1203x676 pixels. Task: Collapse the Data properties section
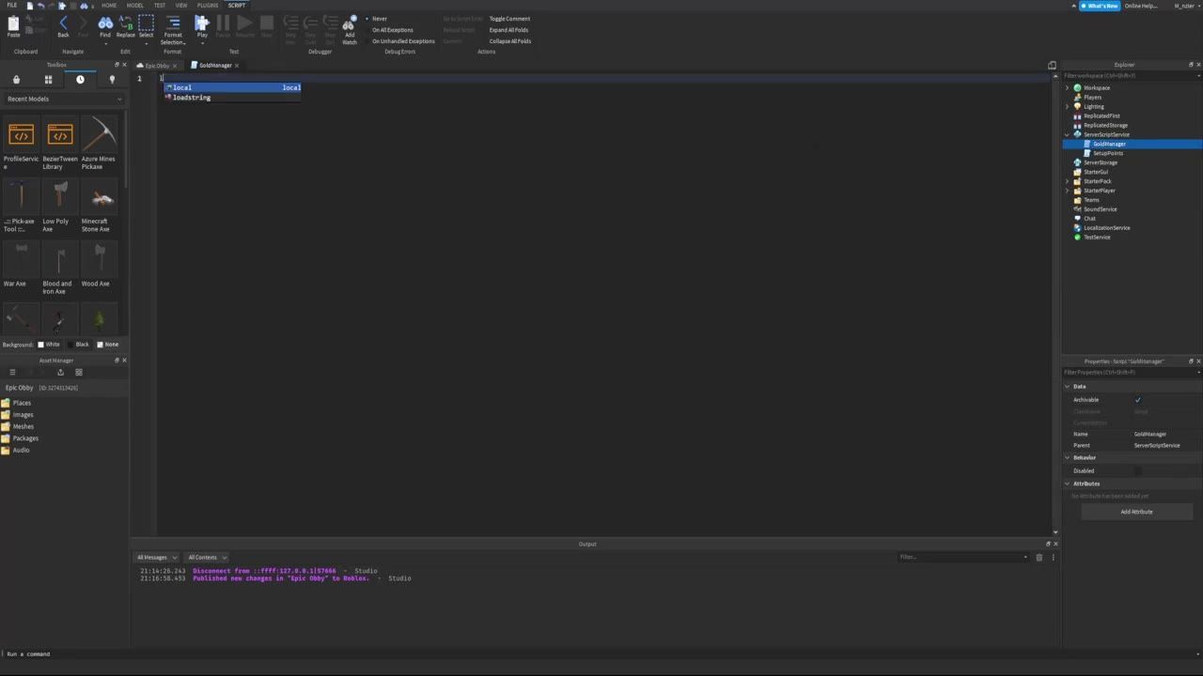click(1068, 387)
